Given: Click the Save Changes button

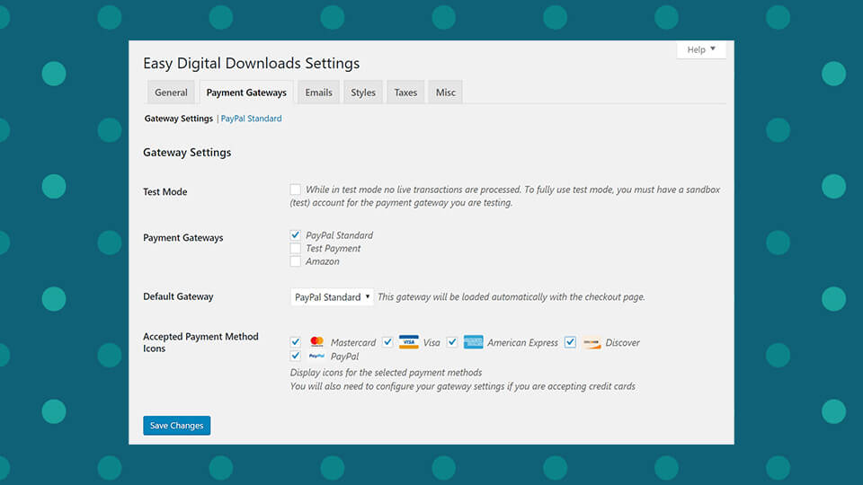Looking at the screenshot, I should coord(177,426).
